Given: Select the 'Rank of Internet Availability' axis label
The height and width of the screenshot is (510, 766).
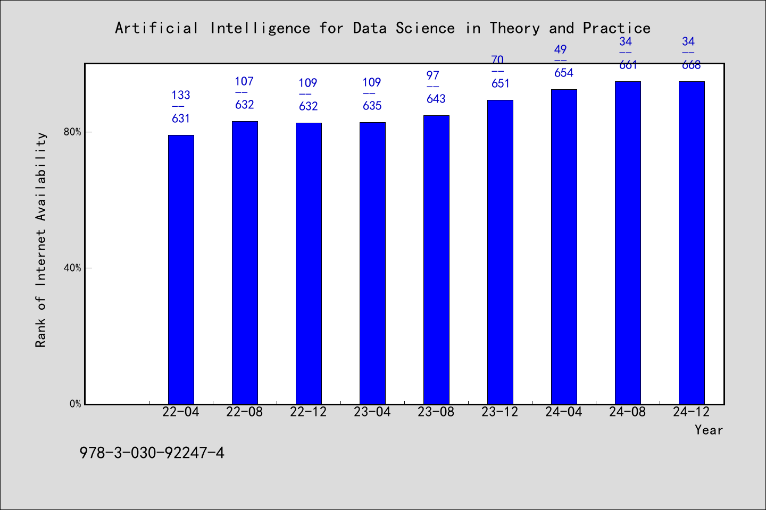Looking at the screenshot, I should [41, 240].
